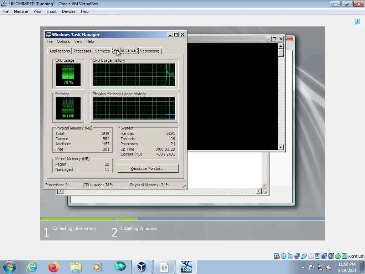Click the display icon in VirtualBox status bar
The image size is (365, 274).
317,256
